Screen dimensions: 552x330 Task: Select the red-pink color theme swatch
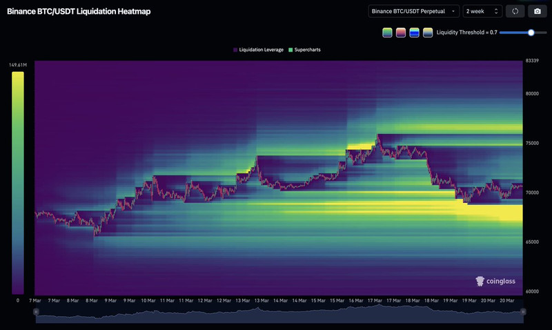[x=401, y=32]
